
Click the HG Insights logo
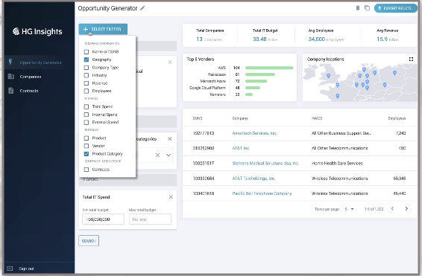pyautogui.click(x=37, y=31)
